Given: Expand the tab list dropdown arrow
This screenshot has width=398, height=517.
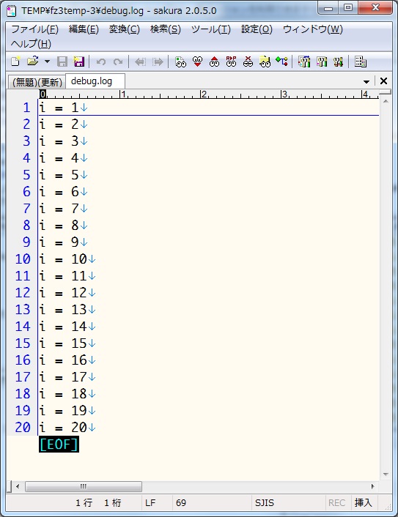Looking at the screenshot, I should [x=366, y=81].
